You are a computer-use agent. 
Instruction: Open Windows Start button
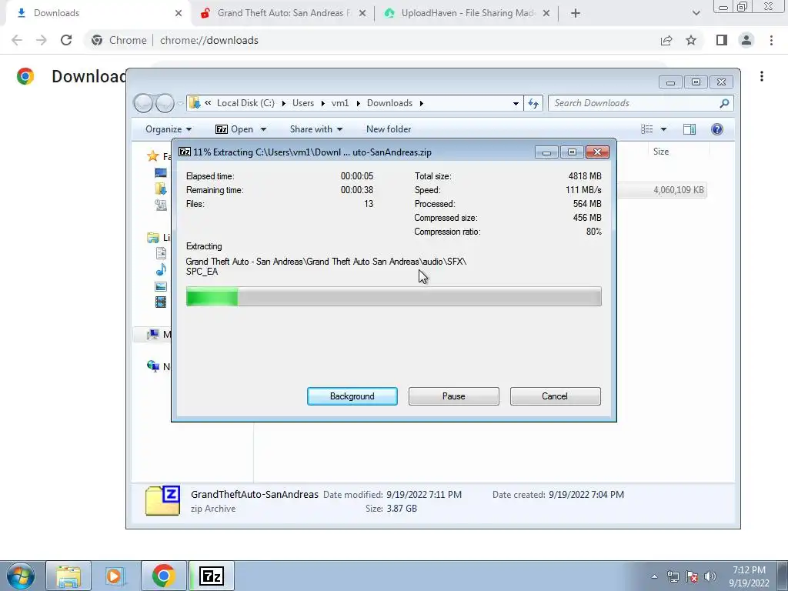pyautogui.click(x=20, y=576)
